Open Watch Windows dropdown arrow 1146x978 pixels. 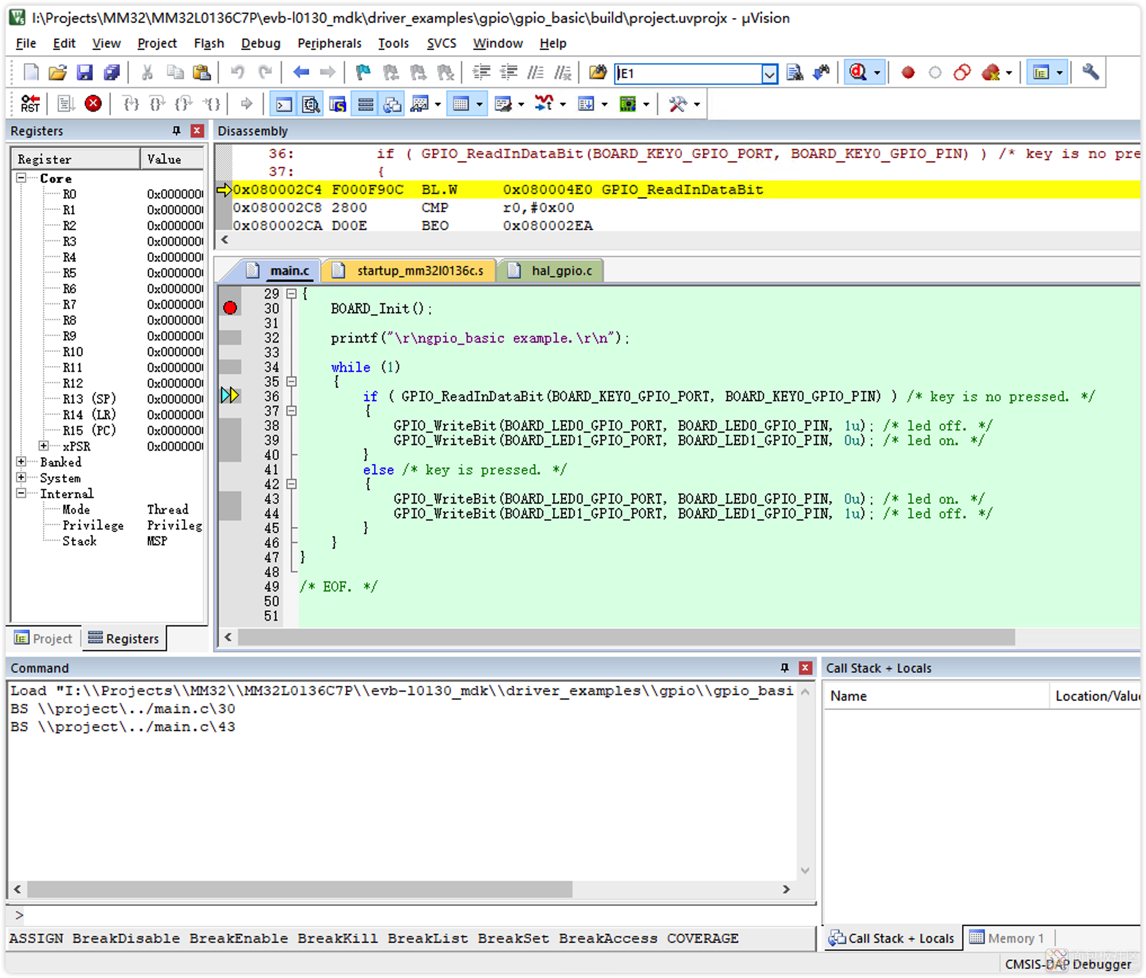pyautogui.click(x=437, y=104)
